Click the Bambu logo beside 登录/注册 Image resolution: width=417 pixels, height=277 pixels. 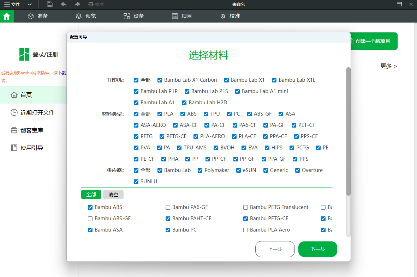point(24,54)
